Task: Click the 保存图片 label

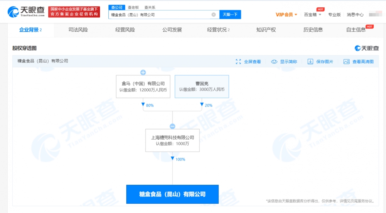Action: pos(325,62)
